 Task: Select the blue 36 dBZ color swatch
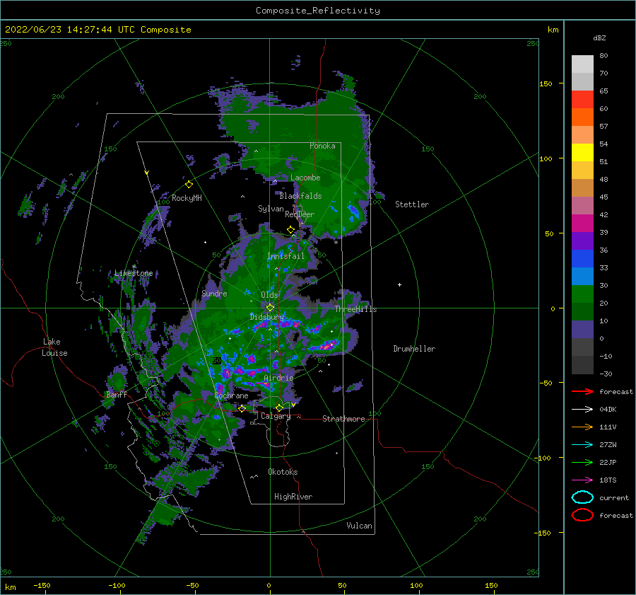tap(582, 258)
